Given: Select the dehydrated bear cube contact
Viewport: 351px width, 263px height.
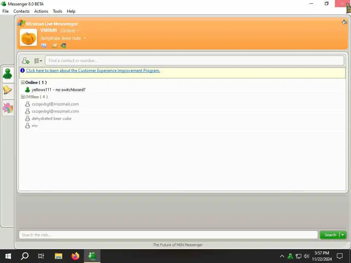Looking at the screenshot, I should click(x=51, y=118).
